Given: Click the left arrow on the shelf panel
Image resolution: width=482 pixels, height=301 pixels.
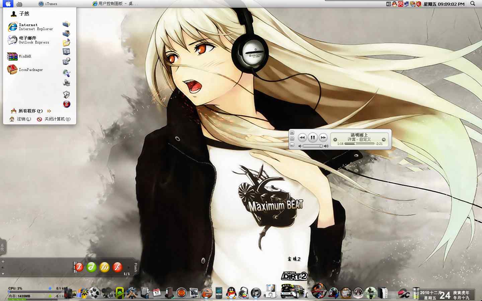Looking at the screenshot, I should click(x=3, y=268).
